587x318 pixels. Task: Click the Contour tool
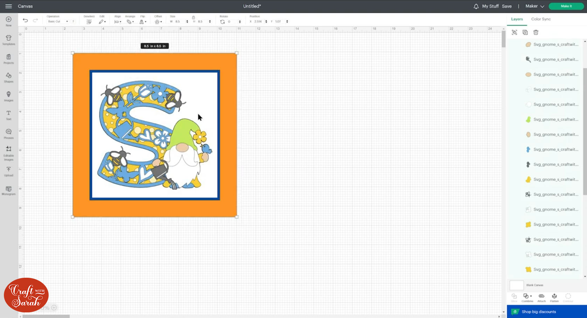coord(568,298)
